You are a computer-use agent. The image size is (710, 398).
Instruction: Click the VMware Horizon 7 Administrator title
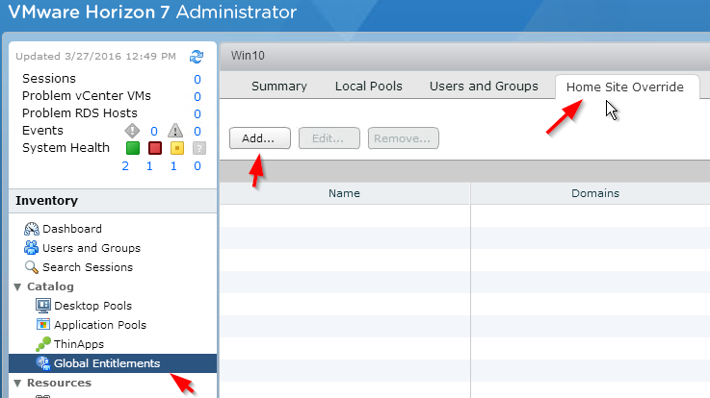[152, 12]
